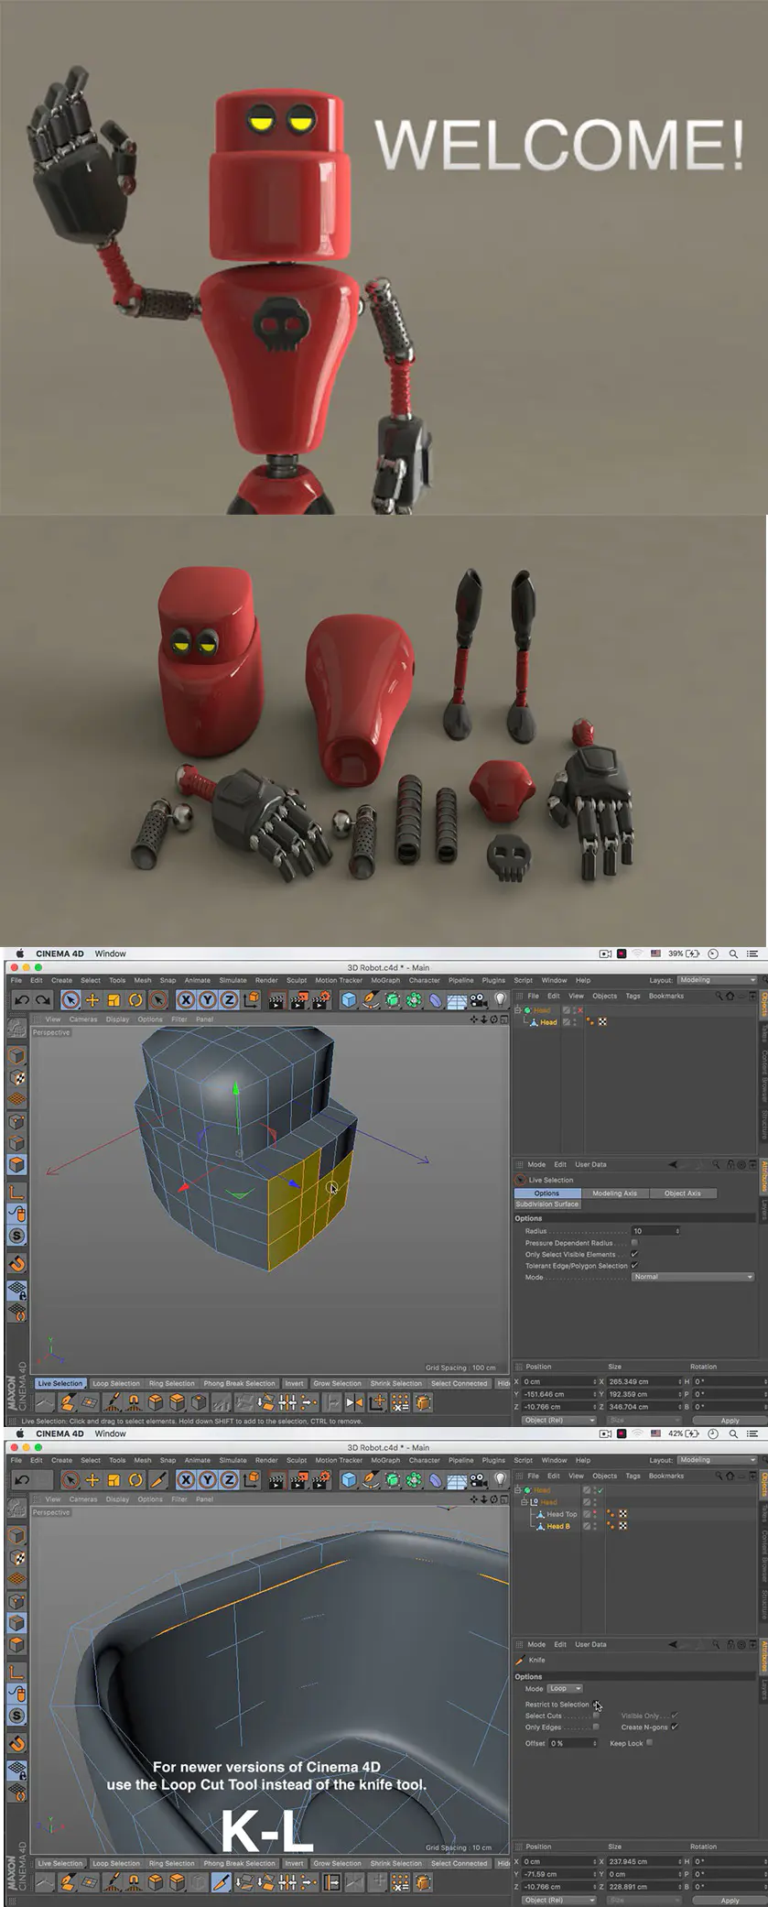
Task: Click Light bulb icon in upper window toolbar
Action: [x=500, y=1000]
